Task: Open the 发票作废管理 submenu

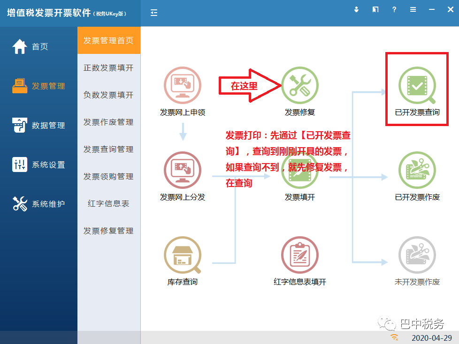Action: [x=109, y=122]
